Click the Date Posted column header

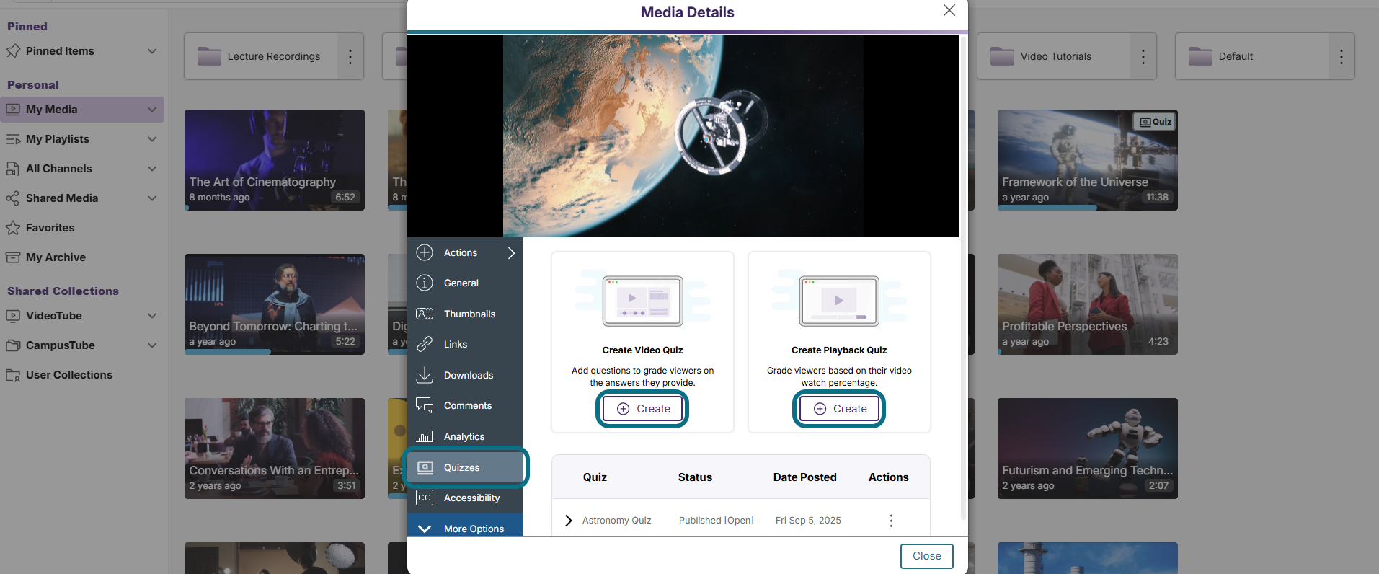click(804, 477)
